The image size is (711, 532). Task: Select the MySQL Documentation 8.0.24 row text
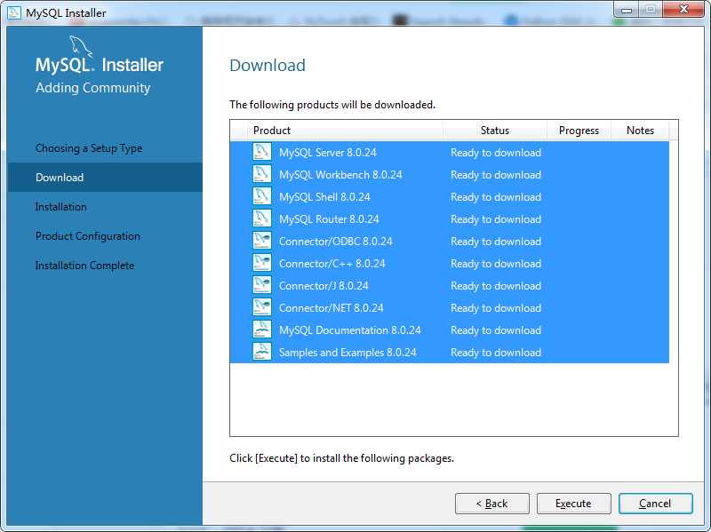(349, 330)
